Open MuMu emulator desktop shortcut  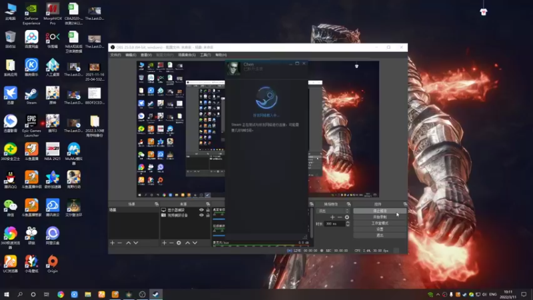coord(73,154)
